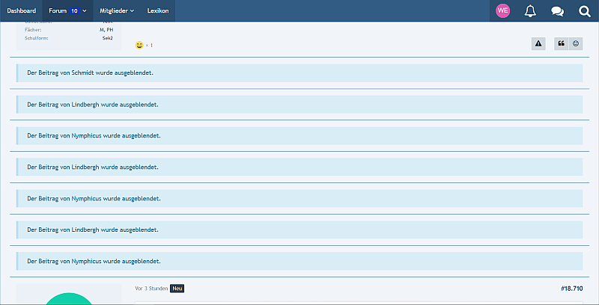Open the last hidden Nymphicus post

94,262
